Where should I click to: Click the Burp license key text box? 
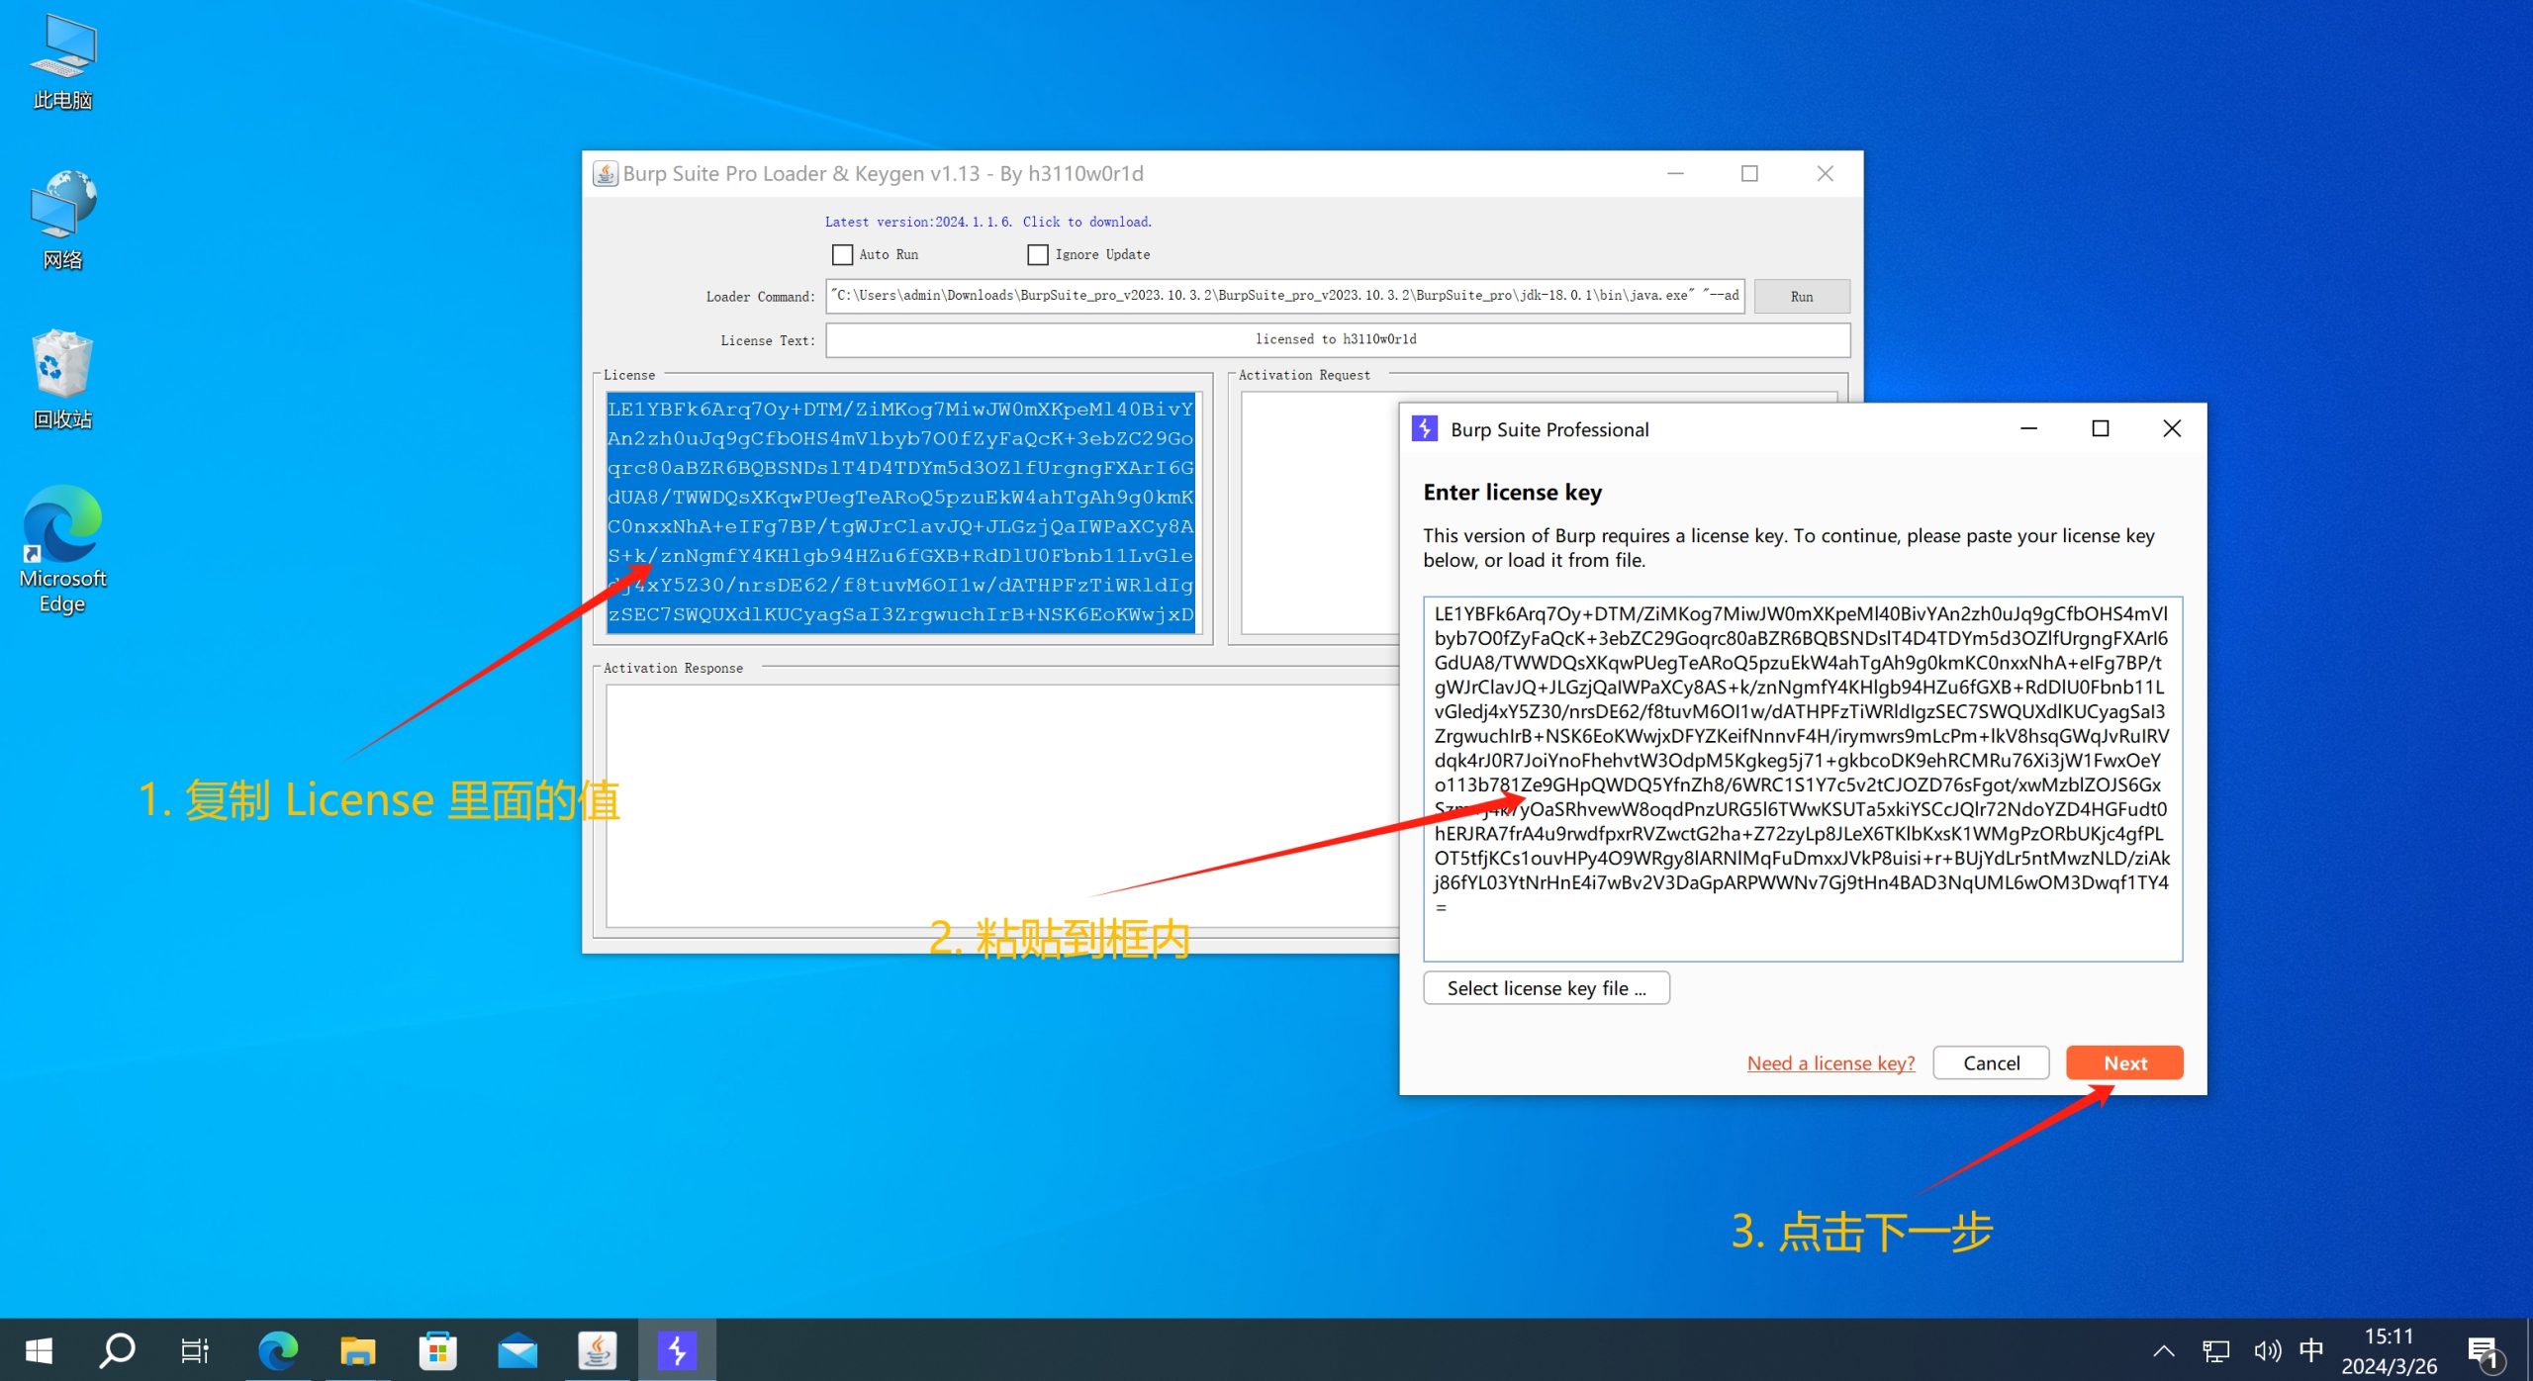pos(1803,778)
